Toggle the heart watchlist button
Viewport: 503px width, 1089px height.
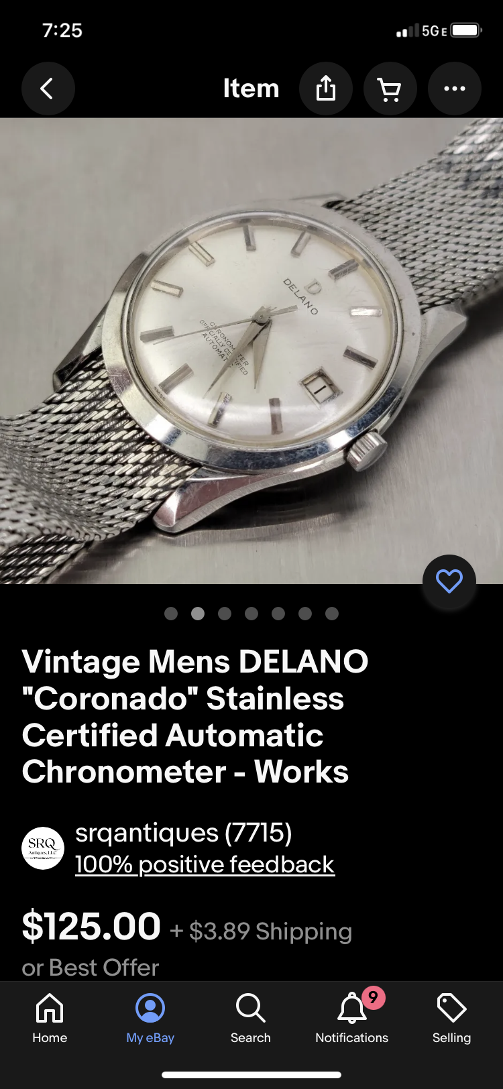coord(449,581)
